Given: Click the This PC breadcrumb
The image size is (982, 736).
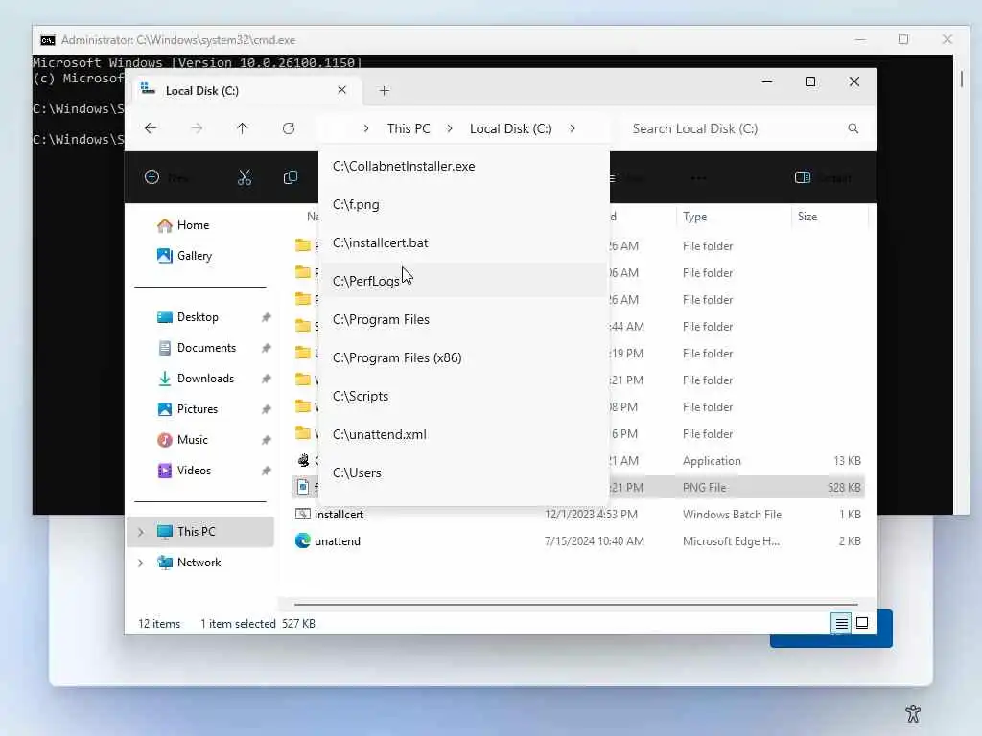Looking at the screenshot, I should point(409,128).
